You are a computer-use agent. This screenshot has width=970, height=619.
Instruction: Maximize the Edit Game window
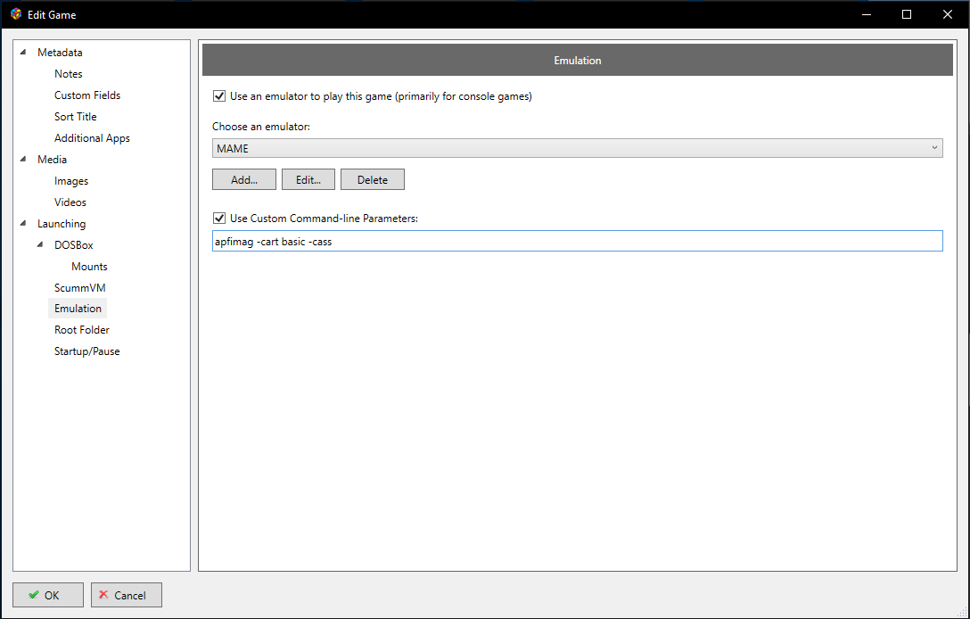(x=907, y=14)
